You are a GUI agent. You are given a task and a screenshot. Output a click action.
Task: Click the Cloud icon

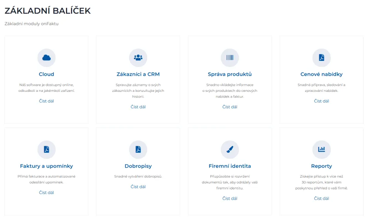[46, 58]
